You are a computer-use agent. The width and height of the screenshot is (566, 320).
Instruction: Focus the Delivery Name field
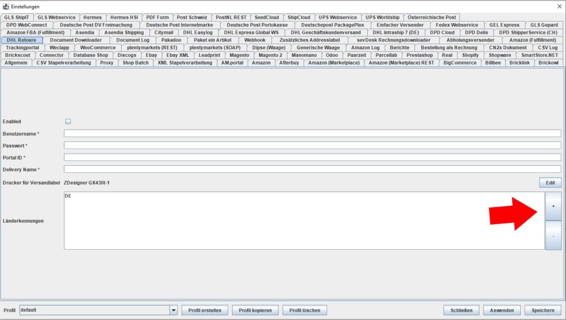[x=312, y=169]
